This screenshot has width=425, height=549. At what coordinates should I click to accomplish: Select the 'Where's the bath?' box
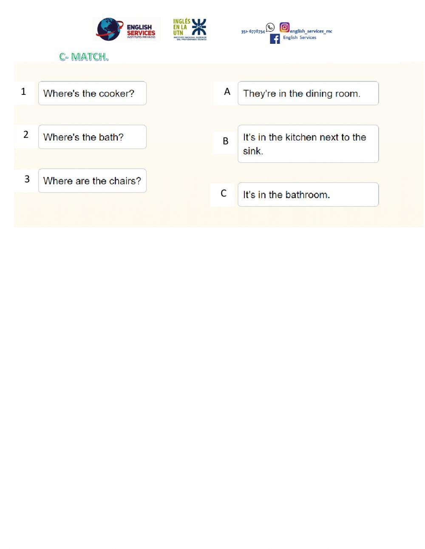[x=92, y=137]
